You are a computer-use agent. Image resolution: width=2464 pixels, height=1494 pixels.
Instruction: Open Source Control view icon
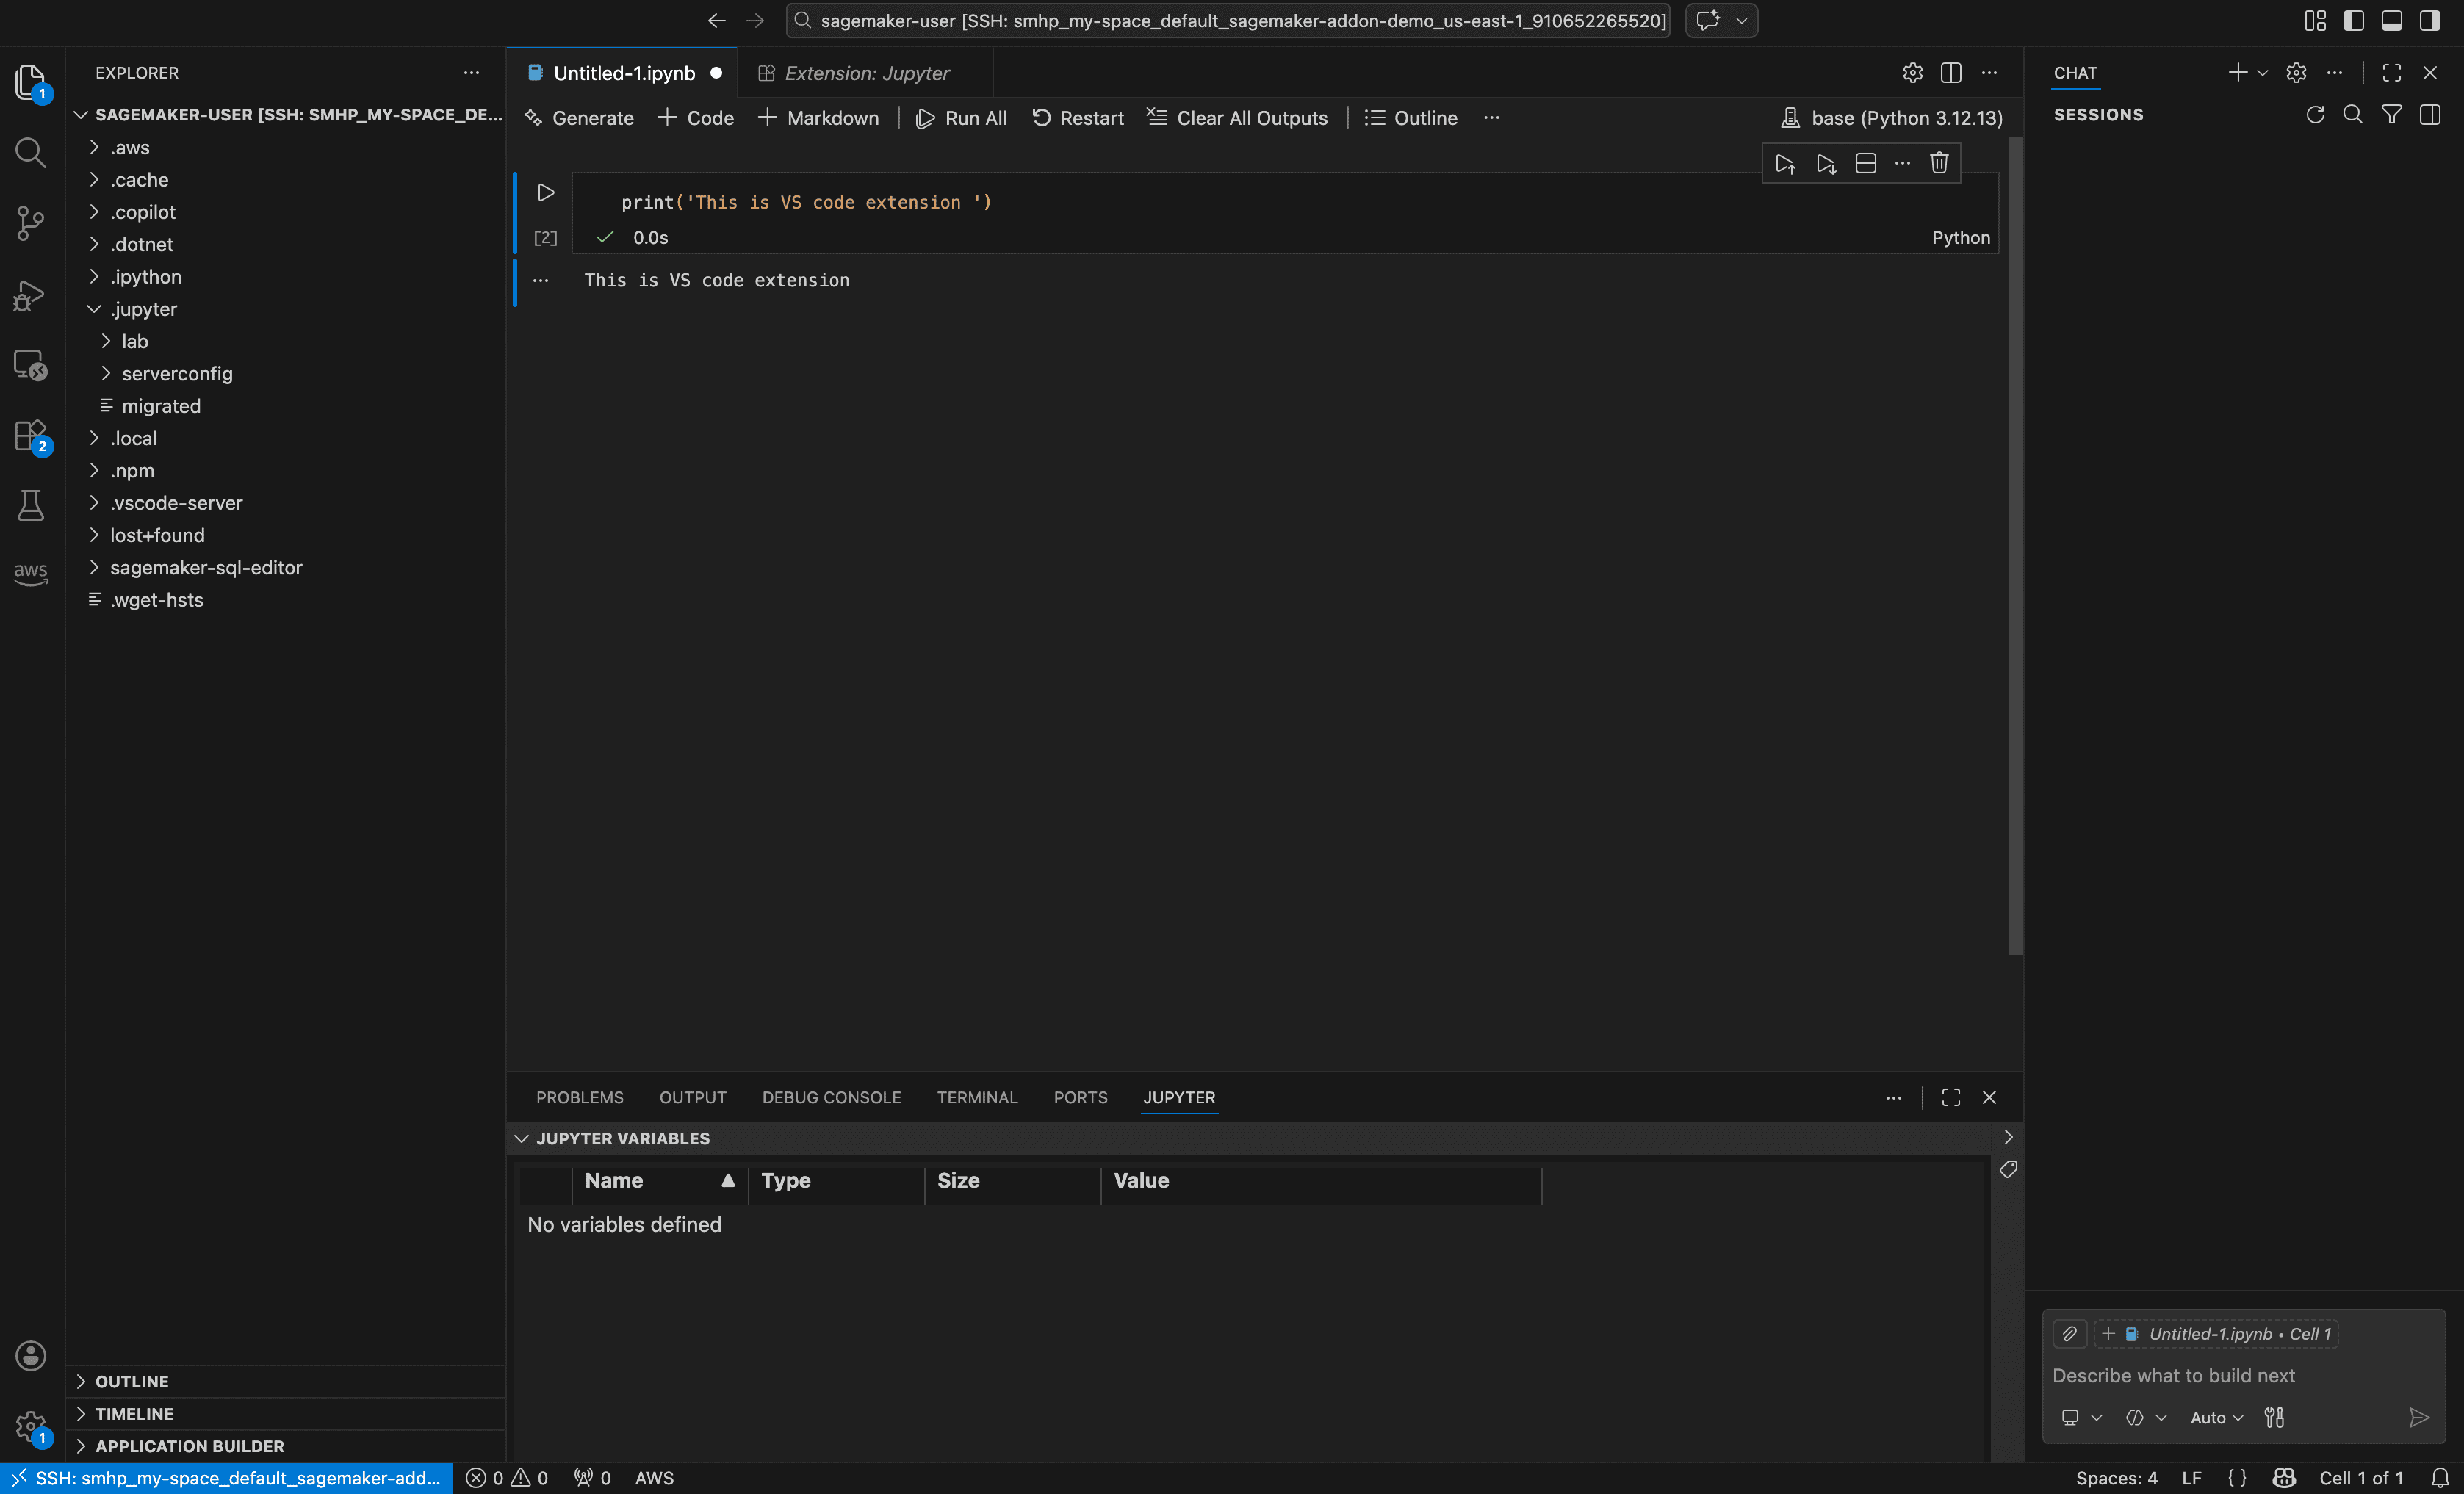[x=31, y=223]
